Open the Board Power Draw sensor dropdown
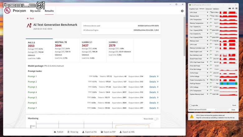The image size is (243, 137). 207,59
